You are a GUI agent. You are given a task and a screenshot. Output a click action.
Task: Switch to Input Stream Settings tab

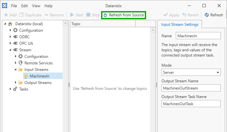pyautogui.click(x=180, y=25)
